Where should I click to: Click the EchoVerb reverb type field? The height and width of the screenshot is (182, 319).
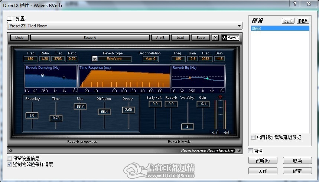pos(114,59)
